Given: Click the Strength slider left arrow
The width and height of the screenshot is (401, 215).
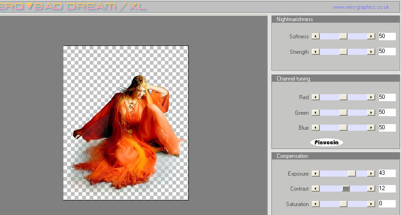Looking at the screenshot, I should (x=316, y=52).
